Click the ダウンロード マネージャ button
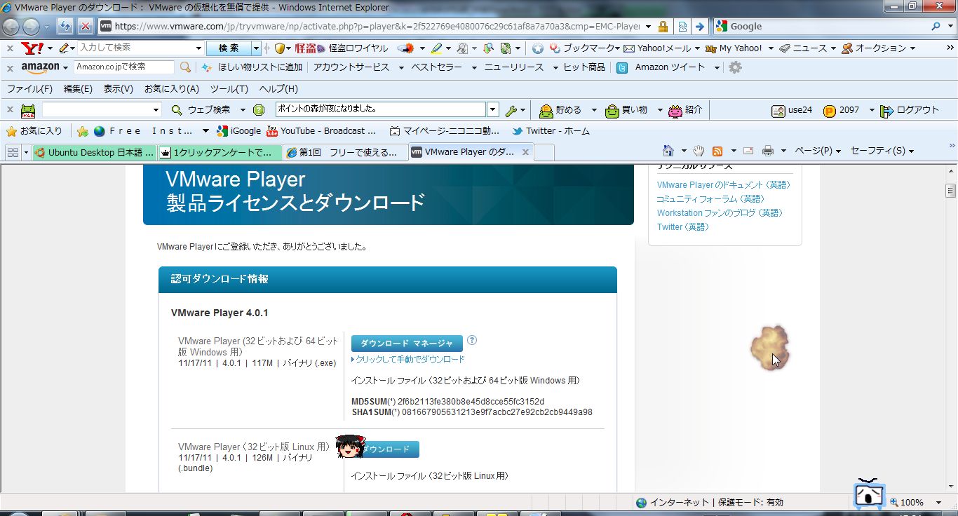 [407, 344]
